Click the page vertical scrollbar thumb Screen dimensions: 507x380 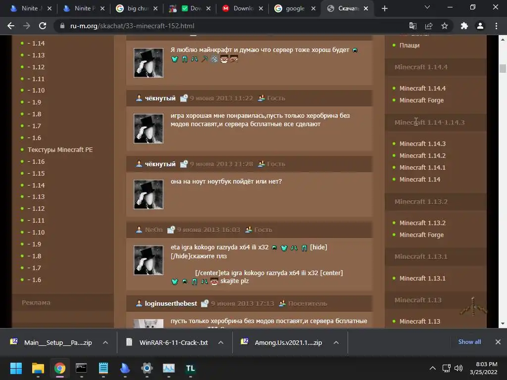point(503,68)
